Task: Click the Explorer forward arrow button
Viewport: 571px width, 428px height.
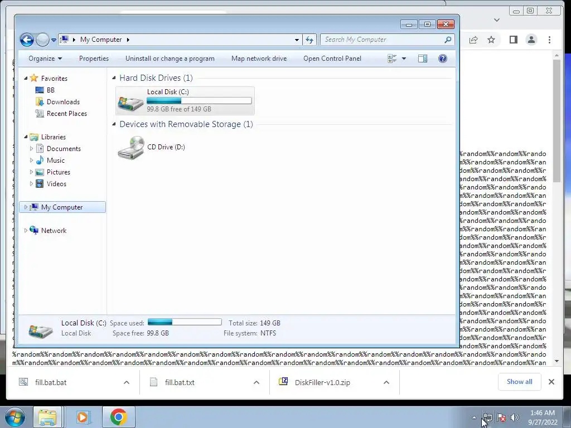Action: click(x=42, y=40)
